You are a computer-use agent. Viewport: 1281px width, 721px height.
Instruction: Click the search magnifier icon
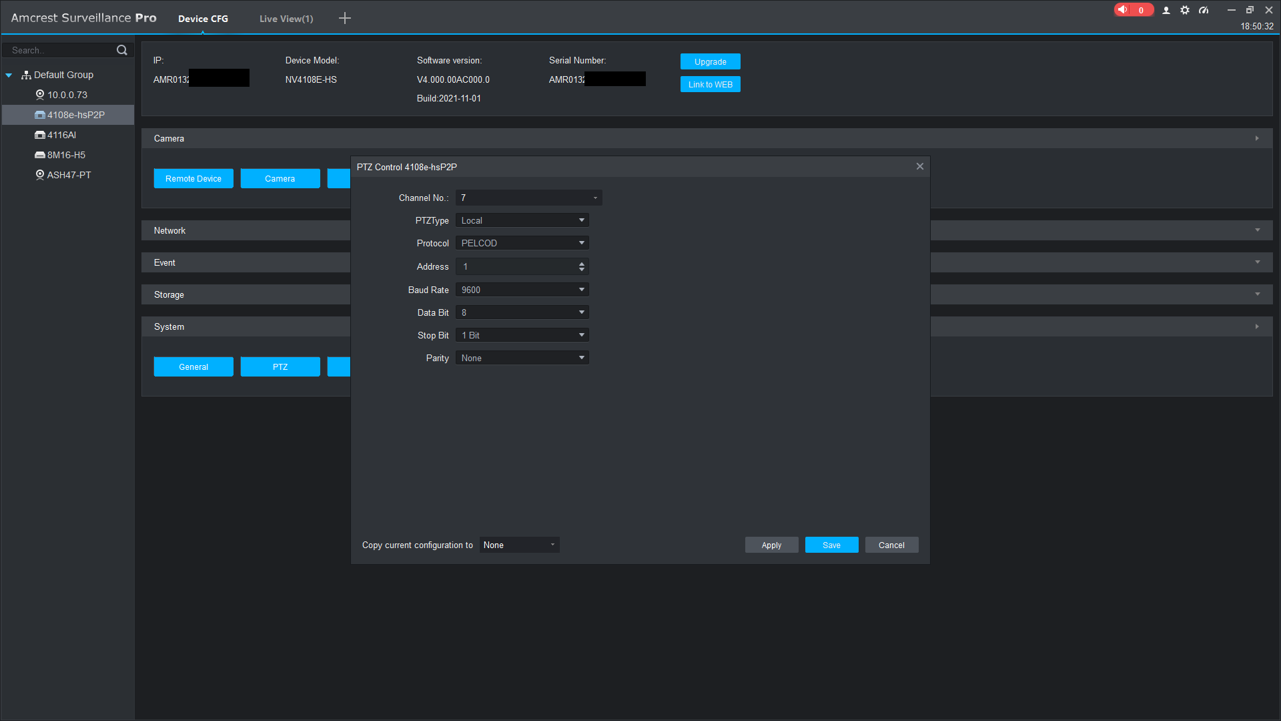[x=122, y=50]
